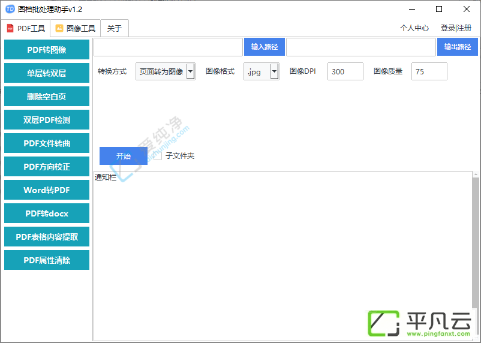481x343 pixels.
Task: Click the 图像DPI field showing 300
Action: tap(345, 71)
